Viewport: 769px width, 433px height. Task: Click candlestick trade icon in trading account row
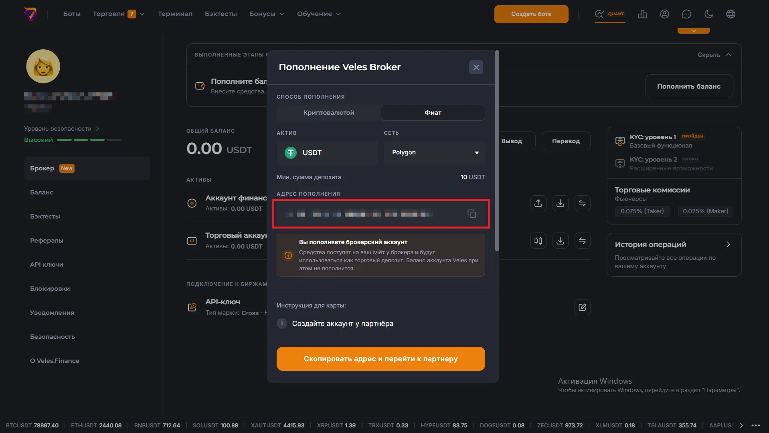coord(538,241)
